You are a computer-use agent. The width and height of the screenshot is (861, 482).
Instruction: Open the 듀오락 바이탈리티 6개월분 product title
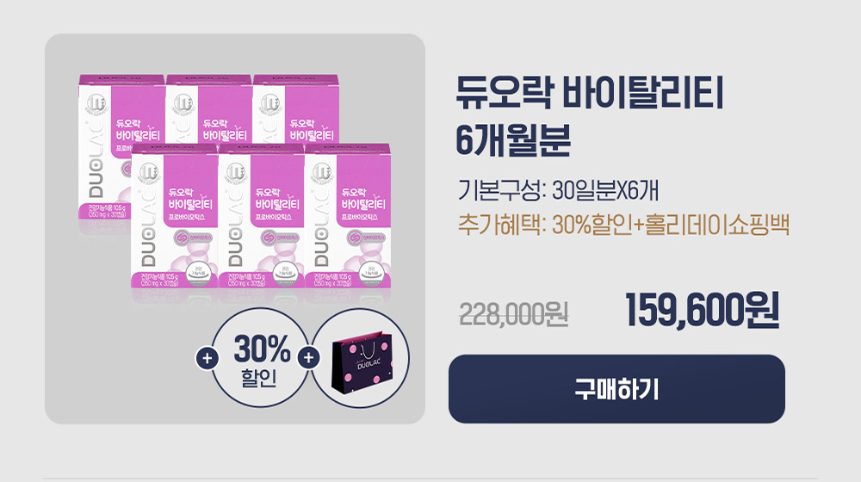click(590, 115)
